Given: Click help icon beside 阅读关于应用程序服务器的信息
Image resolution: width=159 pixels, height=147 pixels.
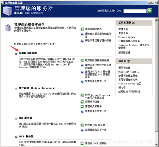Looking at the screenshot, I should (82, 65).
